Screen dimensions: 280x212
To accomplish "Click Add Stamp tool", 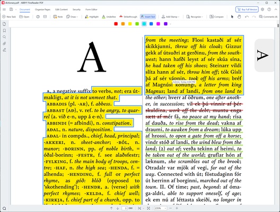I will tap(169, 16).
